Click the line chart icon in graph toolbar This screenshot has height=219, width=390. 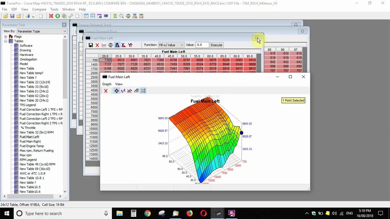coord(130,91)
